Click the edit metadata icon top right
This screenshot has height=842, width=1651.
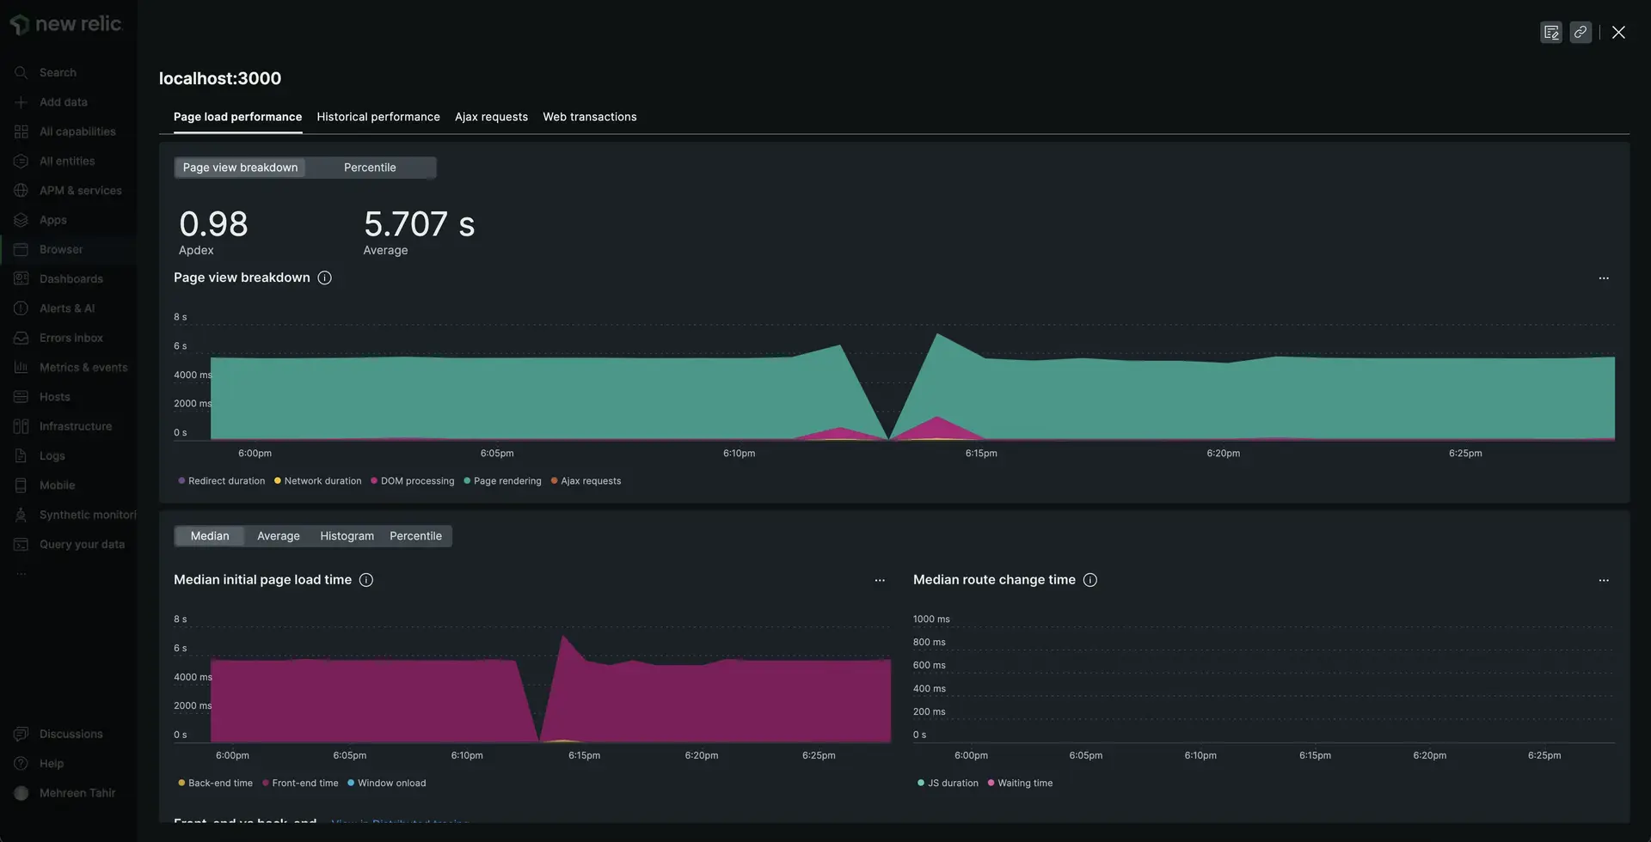tap(1551, 32)
